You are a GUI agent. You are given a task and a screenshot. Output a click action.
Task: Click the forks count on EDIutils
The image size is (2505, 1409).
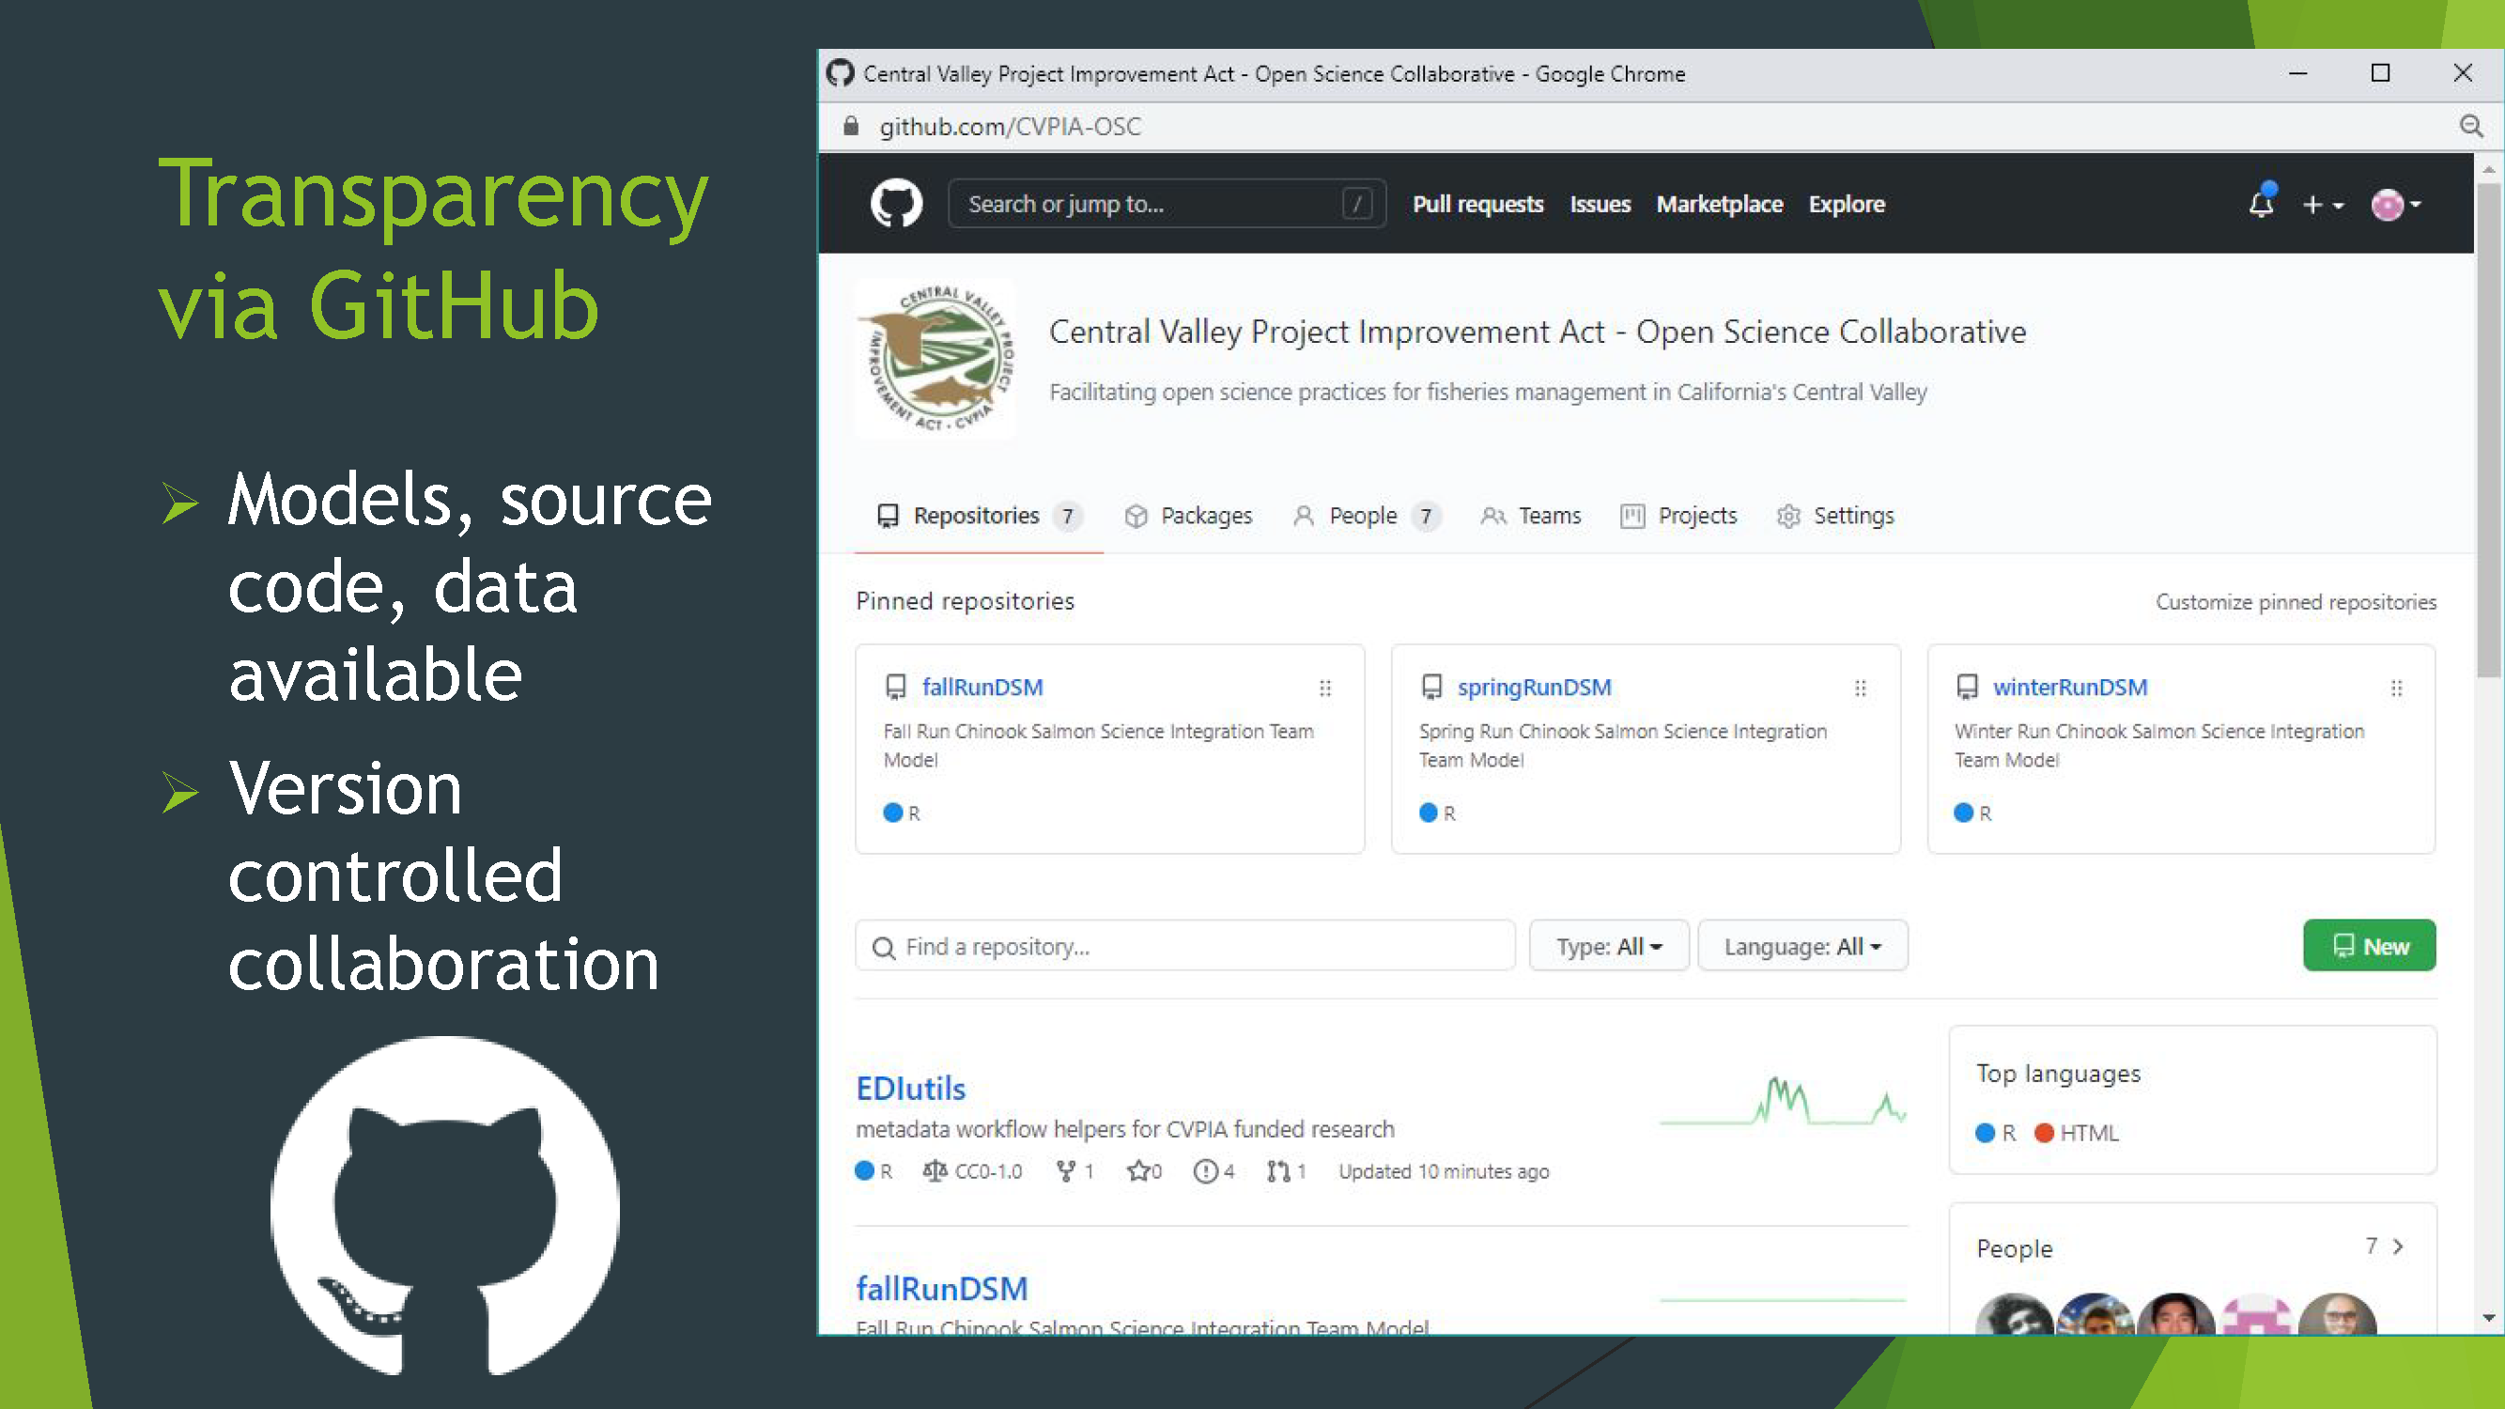(1075, 1171)
